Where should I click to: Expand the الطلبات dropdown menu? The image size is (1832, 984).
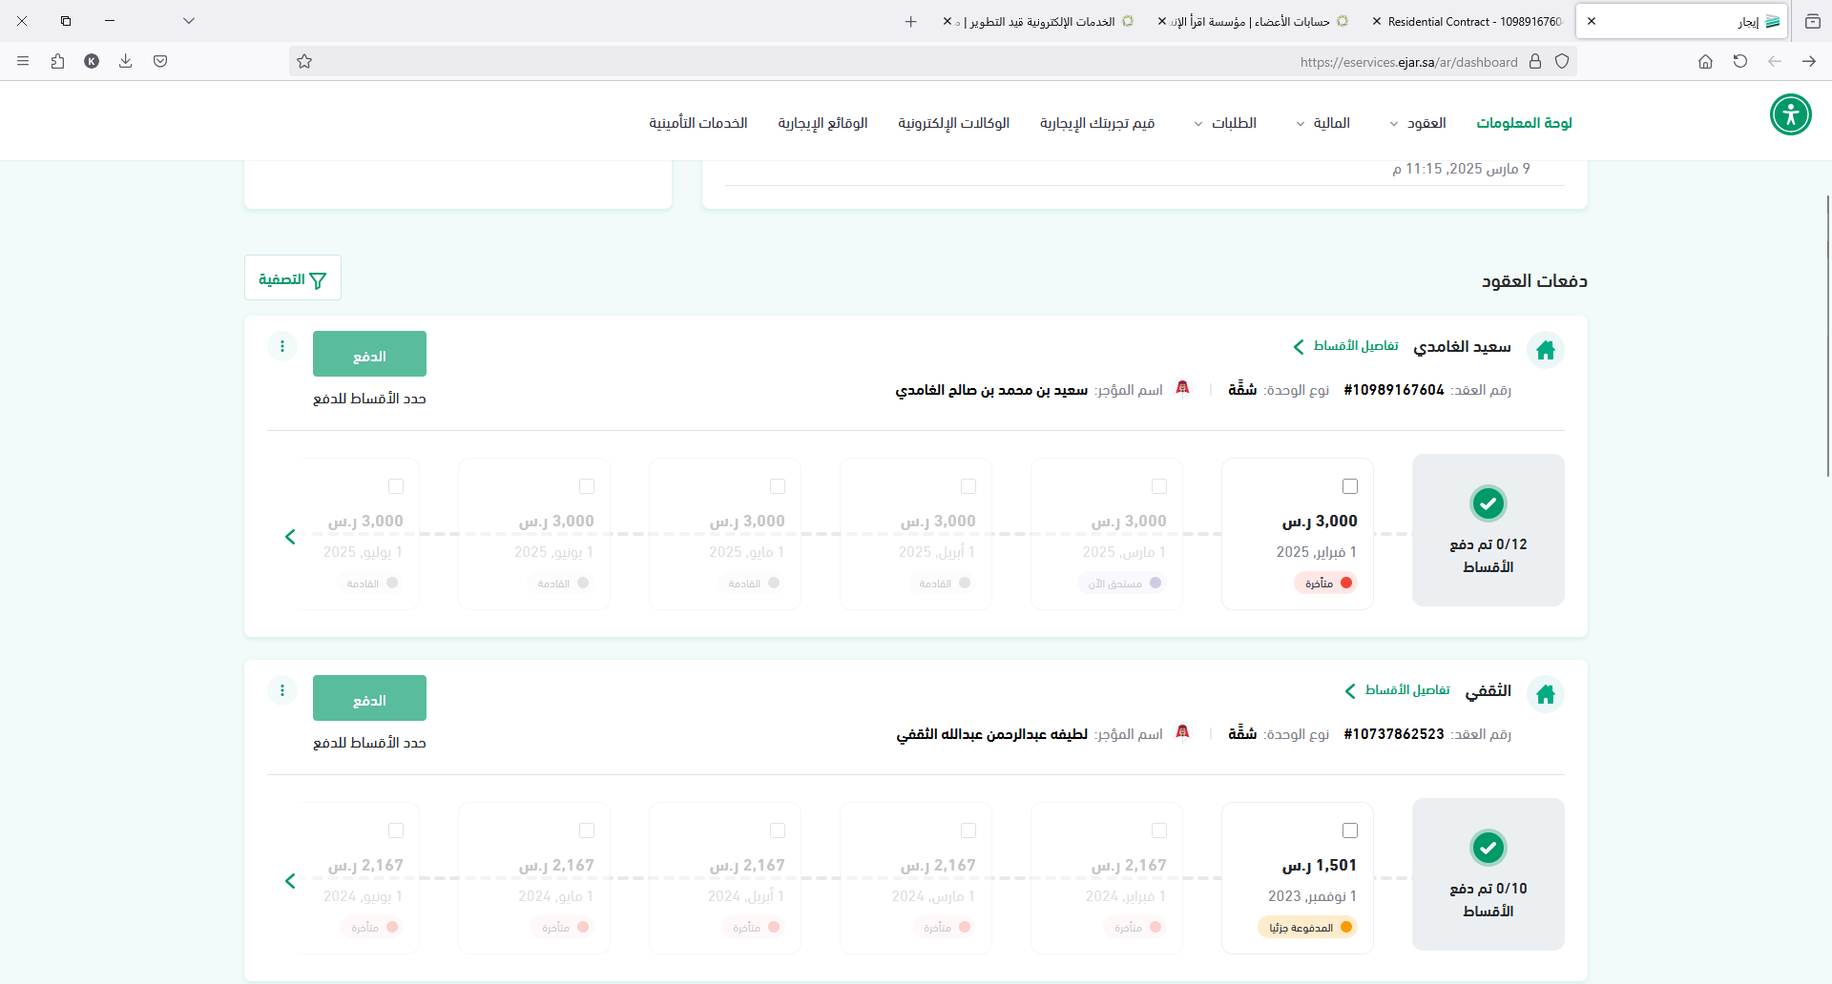click(1225, 123)
